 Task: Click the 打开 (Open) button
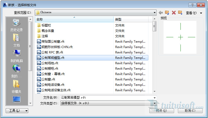pyautogui.click(x=161, y=111)
